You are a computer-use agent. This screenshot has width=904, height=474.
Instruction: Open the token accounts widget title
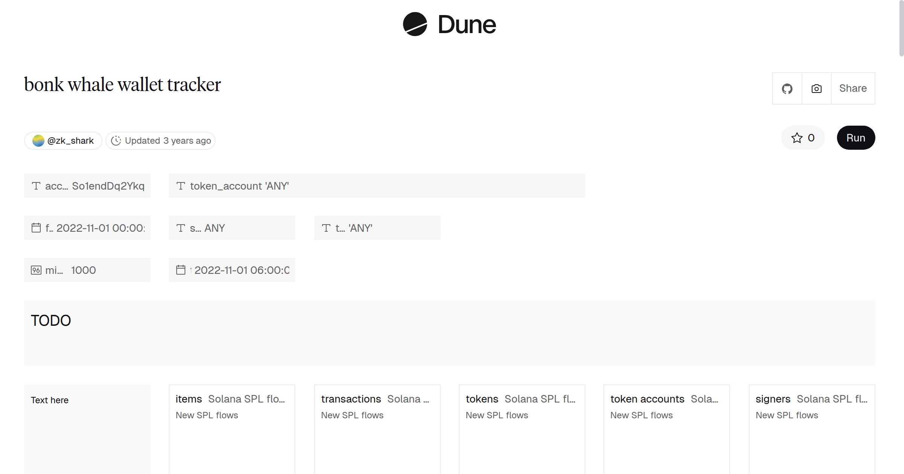tap(647, 399)
